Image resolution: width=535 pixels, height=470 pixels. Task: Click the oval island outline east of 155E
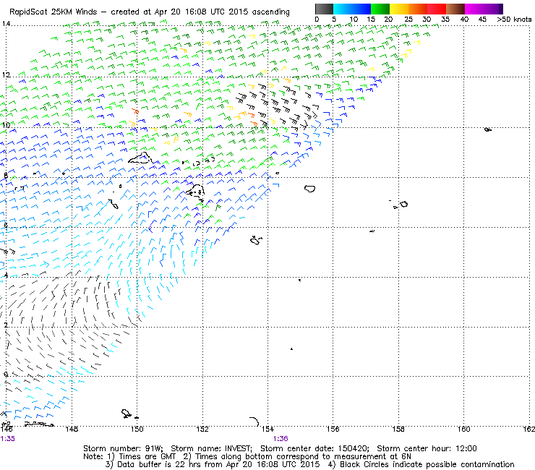(309, 189)
